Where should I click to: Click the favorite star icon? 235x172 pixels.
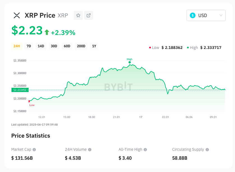pos(78,15)
